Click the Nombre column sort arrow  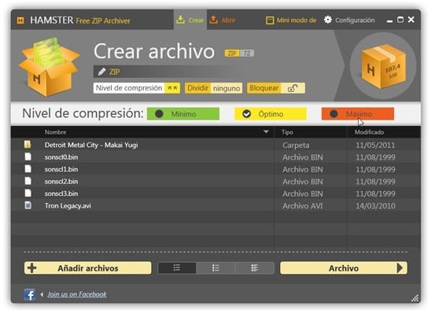pos(266,131)
